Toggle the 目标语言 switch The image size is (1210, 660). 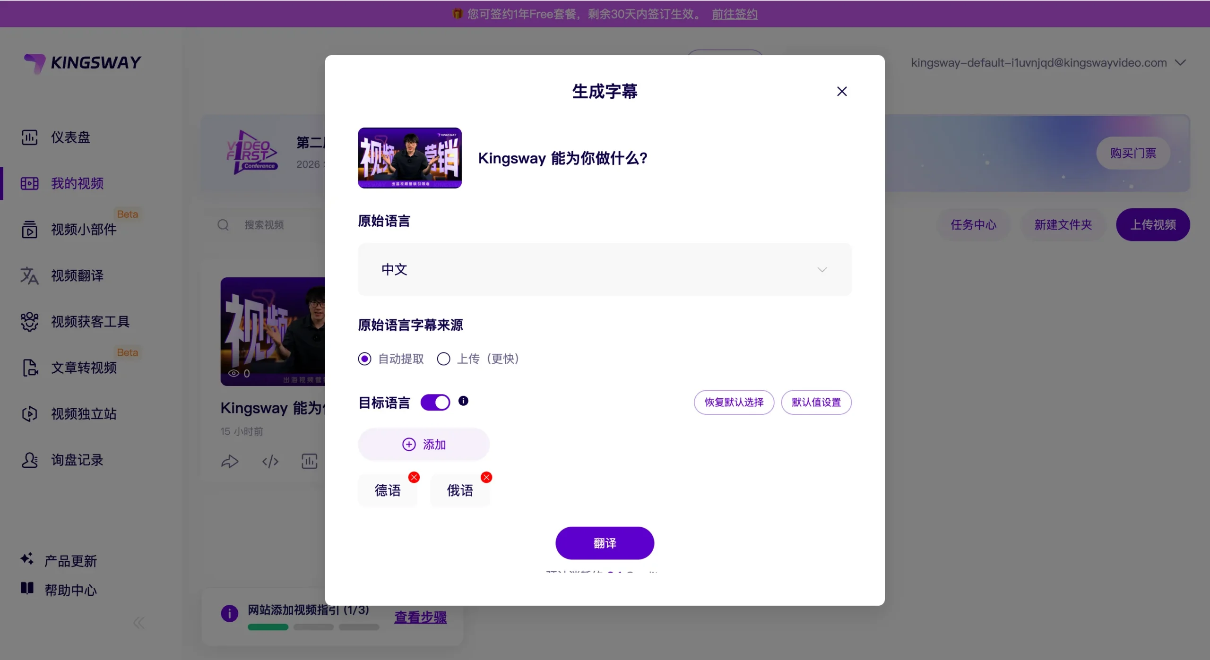435,403
